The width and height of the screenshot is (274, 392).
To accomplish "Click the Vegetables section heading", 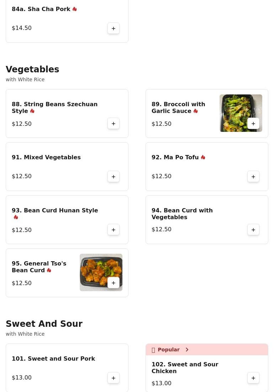I will coord(32,69).
